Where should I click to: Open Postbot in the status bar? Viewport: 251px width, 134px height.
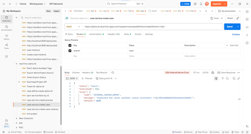pos(177,132)
